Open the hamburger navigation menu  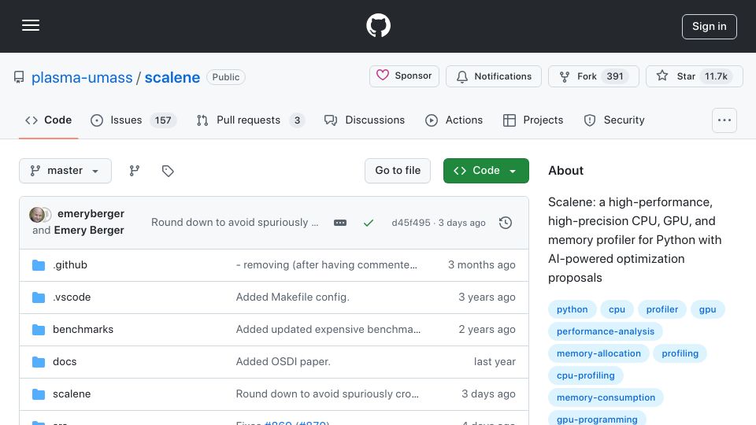click(31, 25)
